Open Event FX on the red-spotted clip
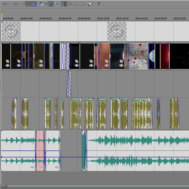The image size is (189, 189). (x=145, y=66)
